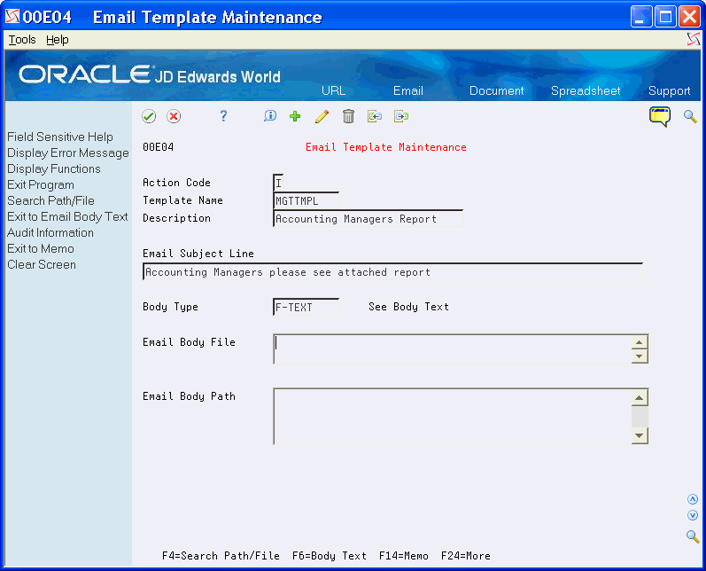
Task: Click into the Action Code field
Action: point(278,183)
